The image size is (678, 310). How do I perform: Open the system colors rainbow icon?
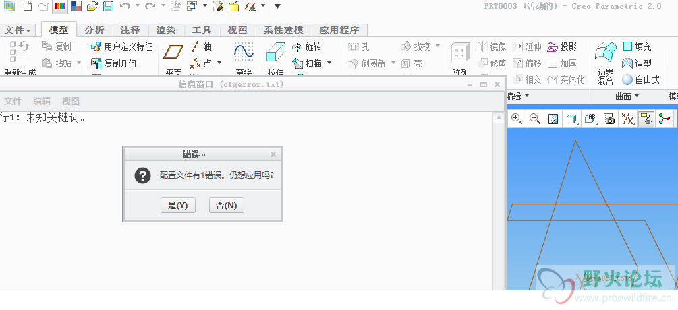coord(59,6)
